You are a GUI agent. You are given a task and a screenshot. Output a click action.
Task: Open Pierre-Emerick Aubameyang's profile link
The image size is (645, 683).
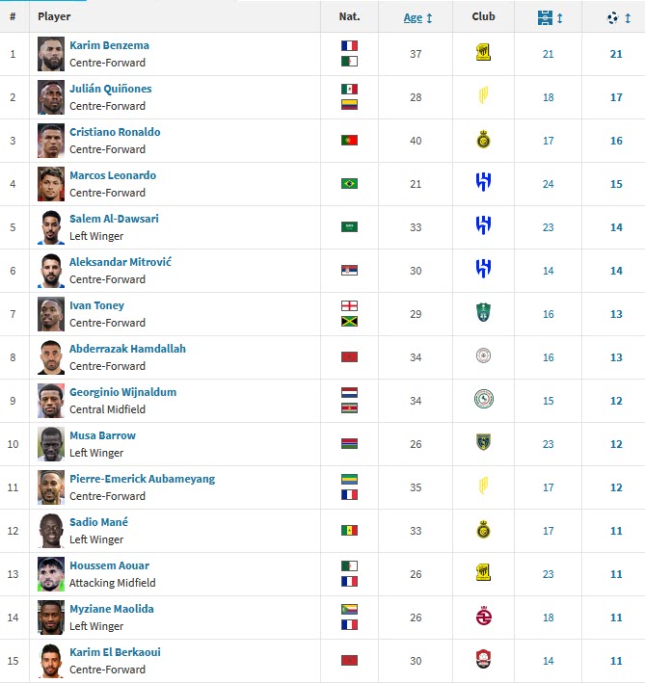(x=142, y=479)
